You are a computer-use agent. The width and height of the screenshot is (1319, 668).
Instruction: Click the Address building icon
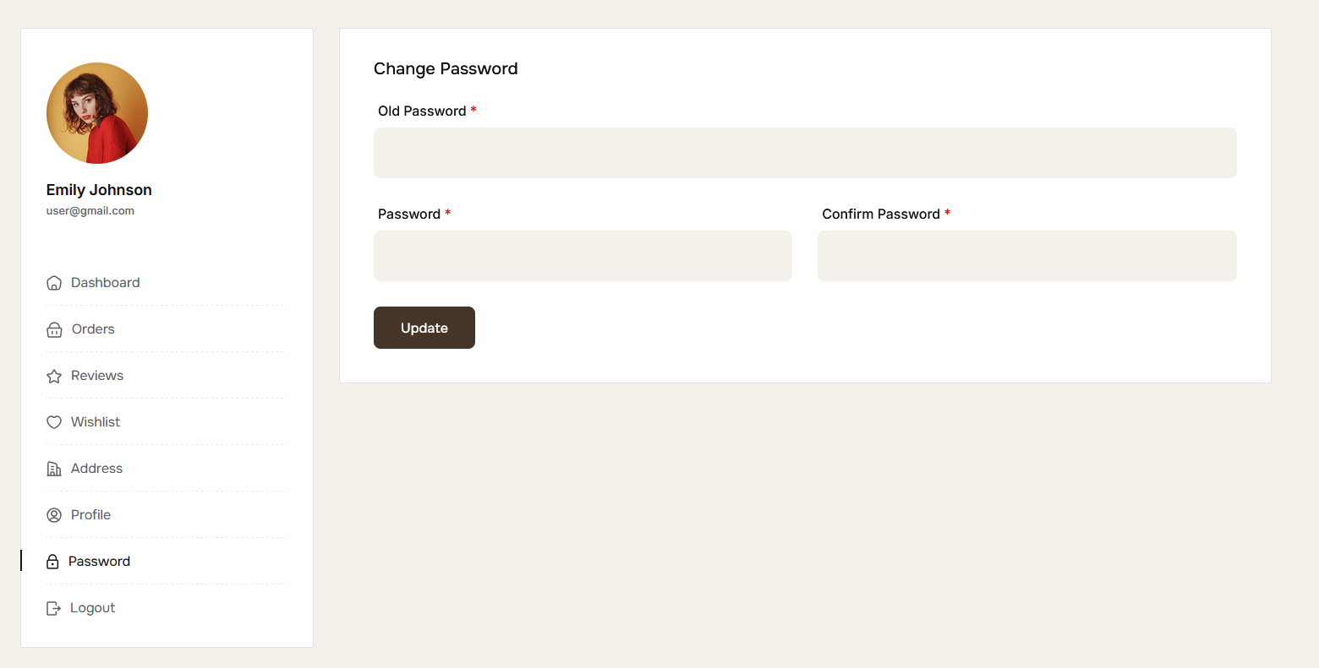54,469
